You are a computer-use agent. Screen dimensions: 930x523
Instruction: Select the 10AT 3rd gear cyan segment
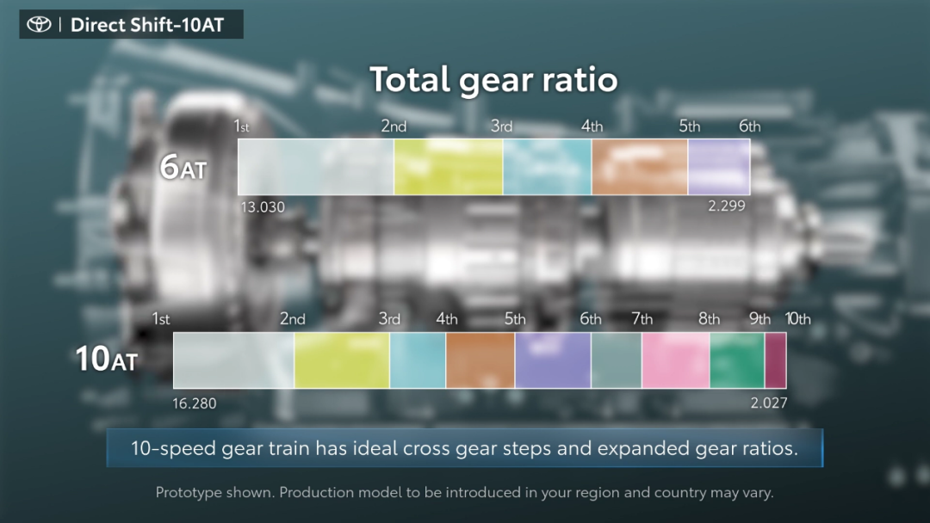tap(418, 360)
